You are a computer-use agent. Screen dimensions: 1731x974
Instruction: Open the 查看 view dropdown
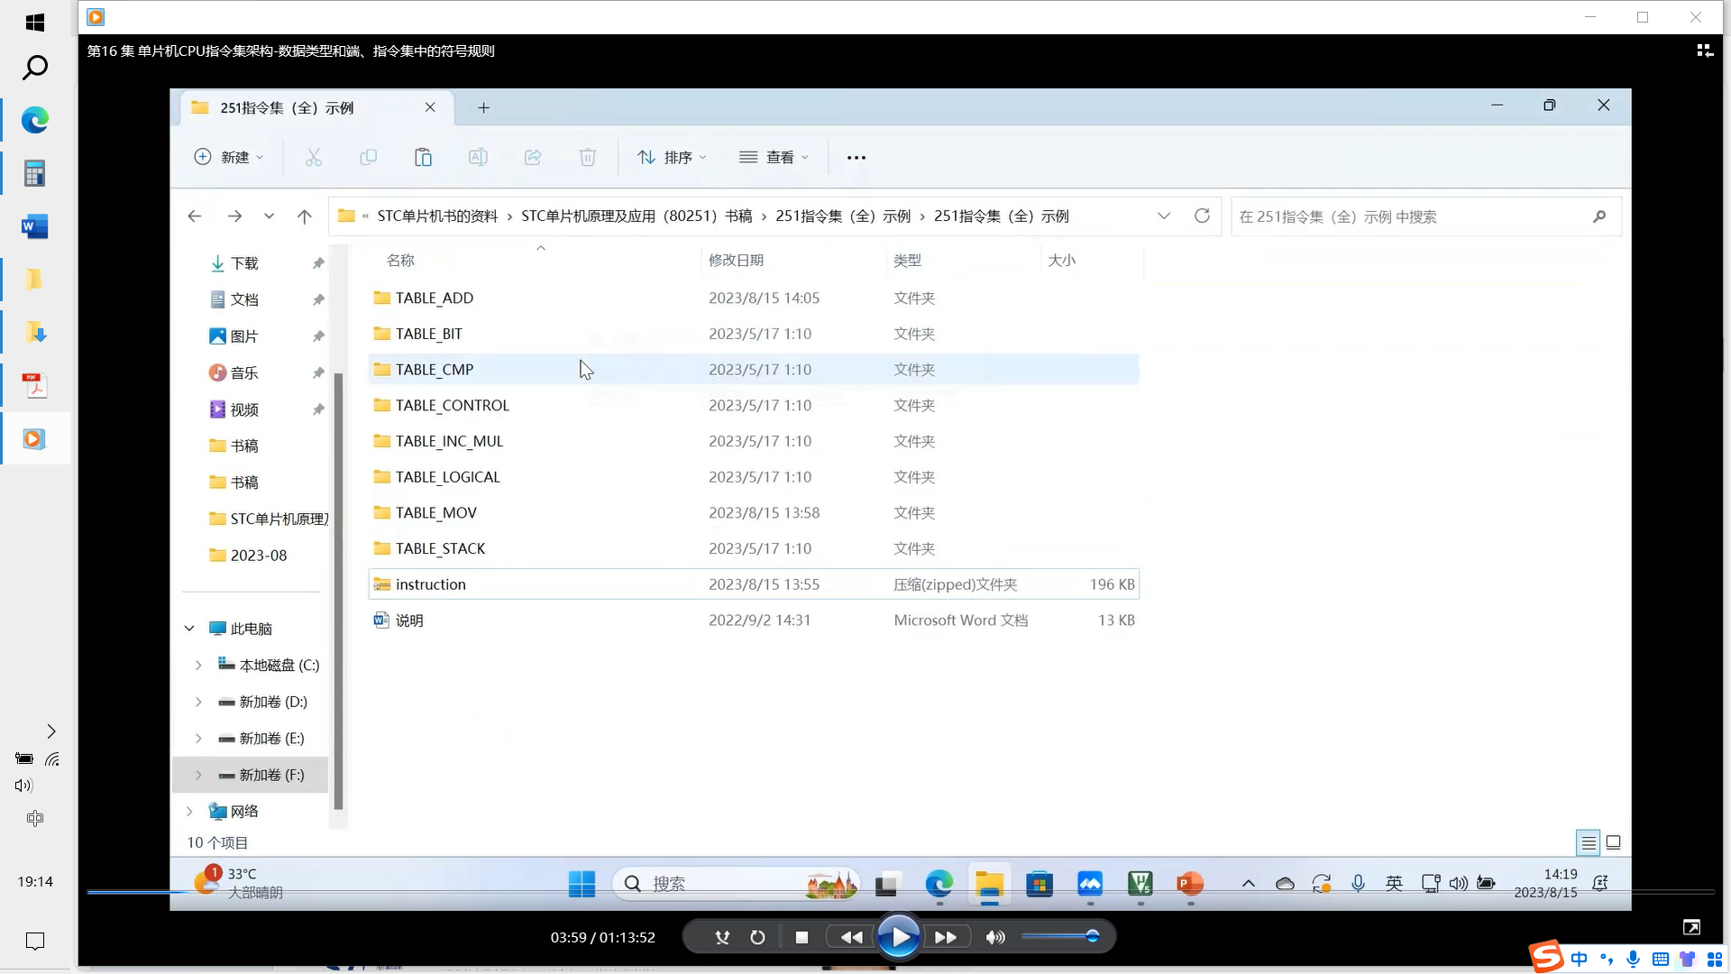[x=774, y=157]
